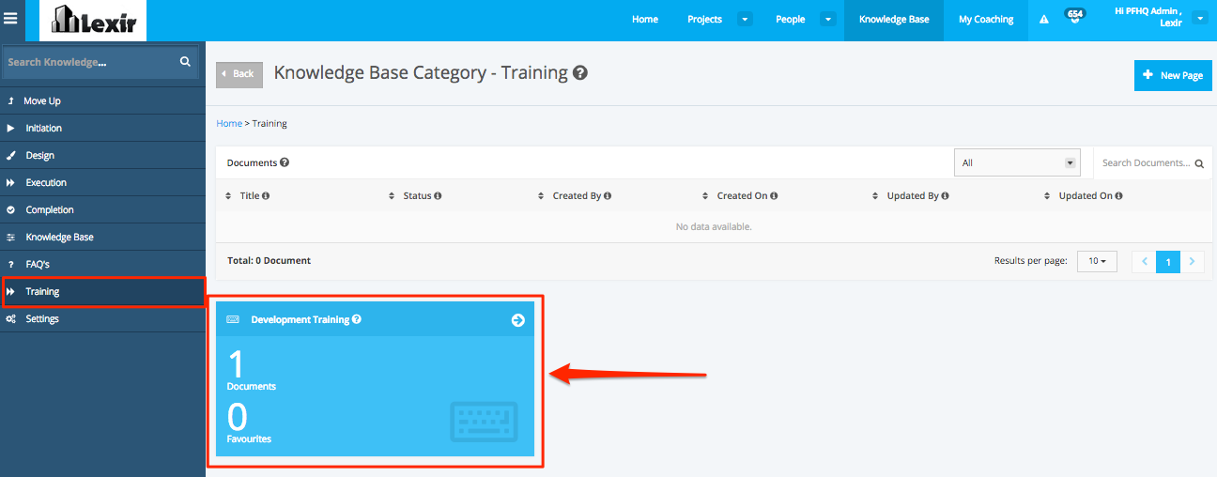The height and width of the screenshot is (477, 1217).
Task: Click help icon on Development Training card
Action: (357, 319)
